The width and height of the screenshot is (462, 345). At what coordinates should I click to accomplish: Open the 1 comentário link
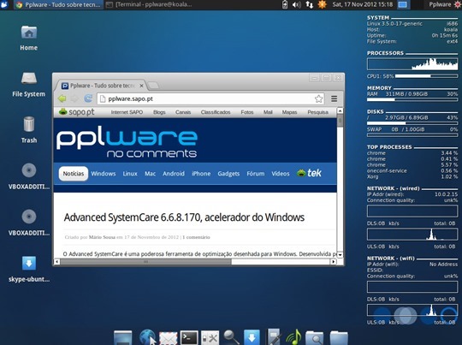pos(196,237)
